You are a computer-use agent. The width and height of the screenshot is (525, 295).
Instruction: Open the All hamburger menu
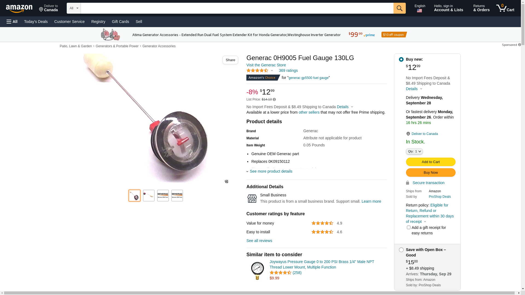click(12, 22)
